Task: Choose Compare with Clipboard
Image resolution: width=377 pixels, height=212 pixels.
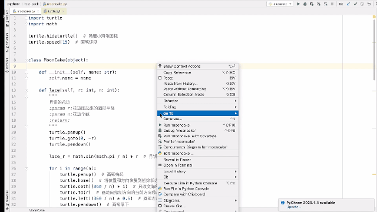Action: coord(198,194)
